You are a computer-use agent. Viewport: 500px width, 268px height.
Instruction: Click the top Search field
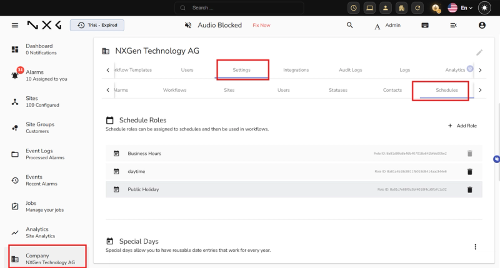239,8
